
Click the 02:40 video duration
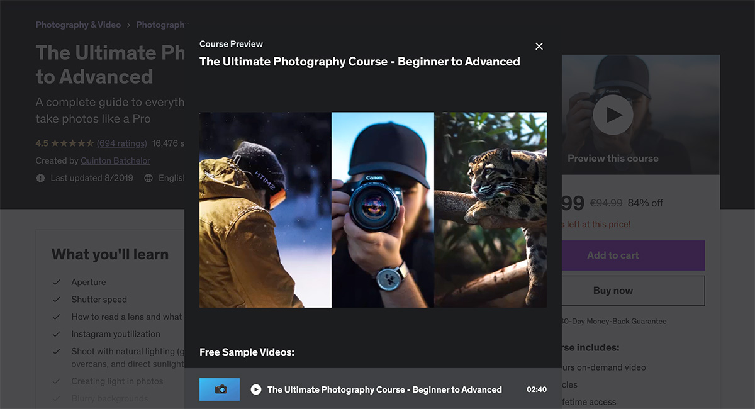537,389
